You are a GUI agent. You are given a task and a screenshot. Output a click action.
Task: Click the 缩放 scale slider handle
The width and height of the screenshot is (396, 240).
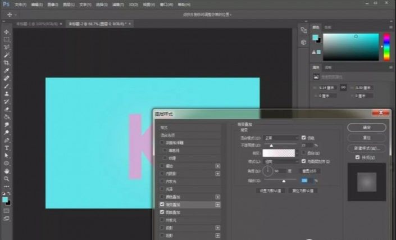pos(284,181)
